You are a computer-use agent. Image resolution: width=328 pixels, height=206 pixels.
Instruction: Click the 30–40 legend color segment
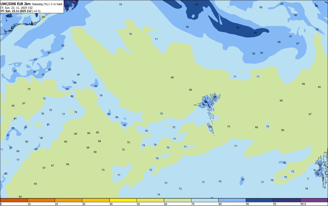(x=96, y=200)
